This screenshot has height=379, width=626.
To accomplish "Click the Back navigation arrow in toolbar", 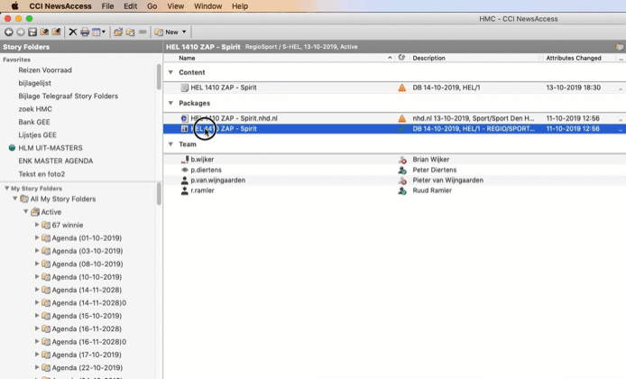I will coord(9,32).
